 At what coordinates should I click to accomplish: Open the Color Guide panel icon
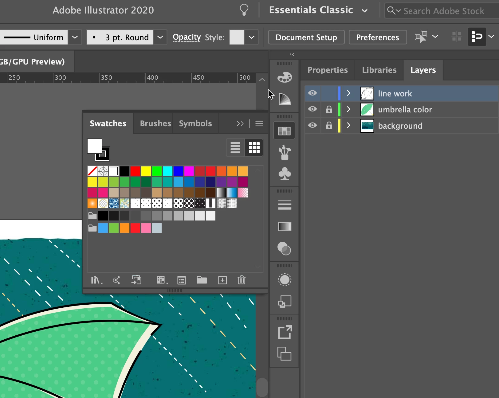[x=285, y=99]
